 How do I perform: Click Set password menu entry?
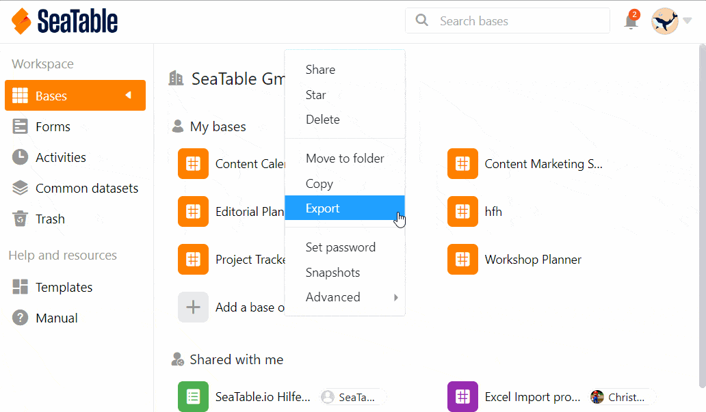tap(341, 247)
